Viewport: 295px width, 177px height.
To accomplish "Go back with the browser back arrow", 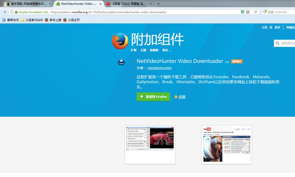I will coord(5,12).
